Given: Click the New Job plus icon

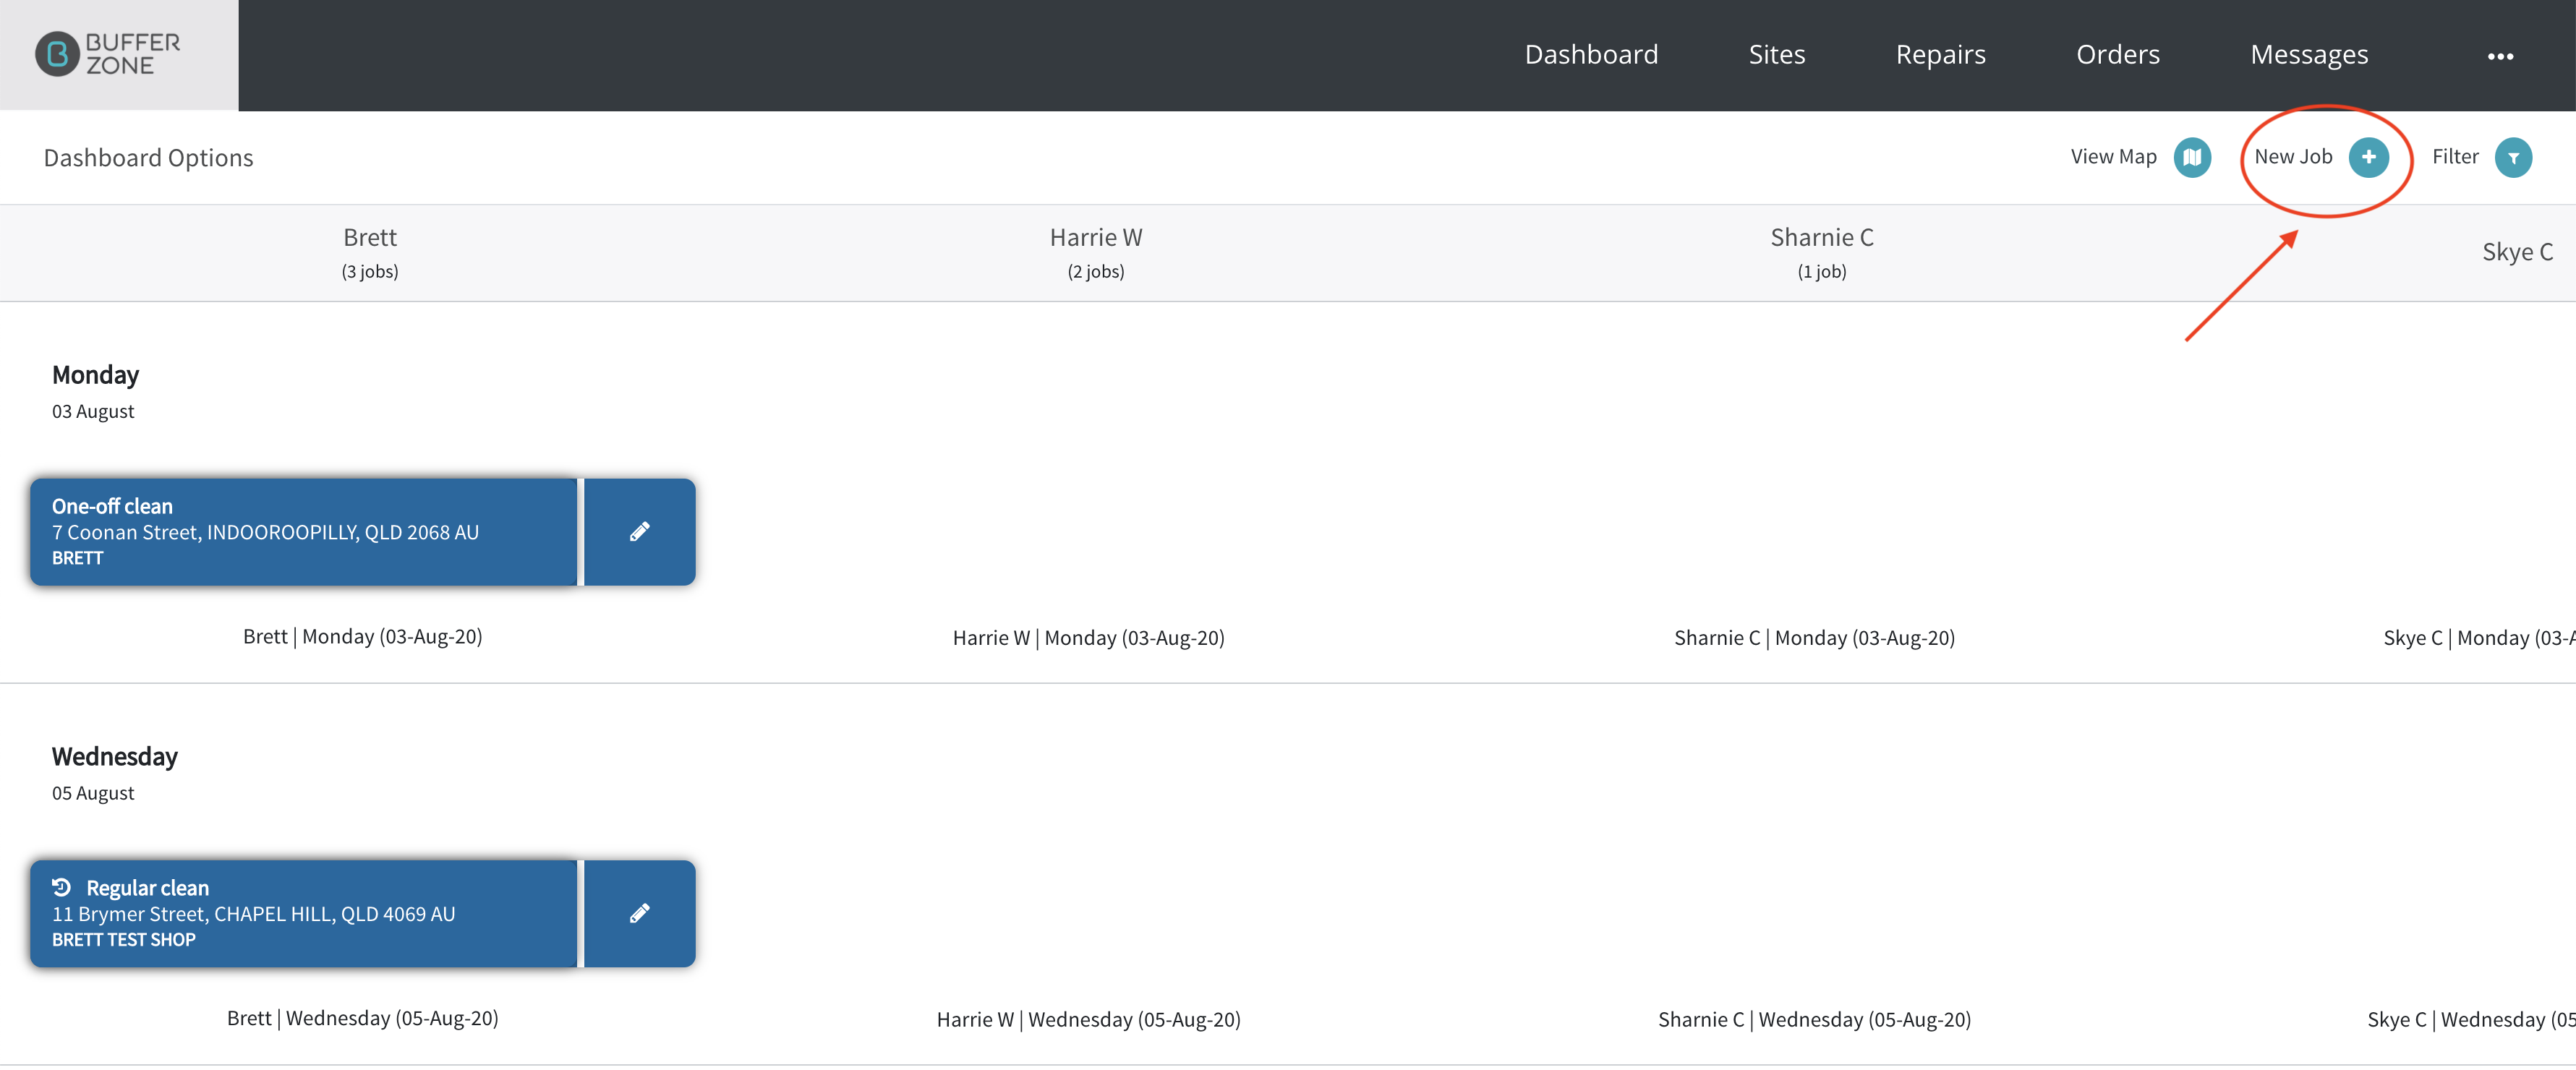Looking at the screenshot, I should pyautogui.click(x=2368, y=157).
